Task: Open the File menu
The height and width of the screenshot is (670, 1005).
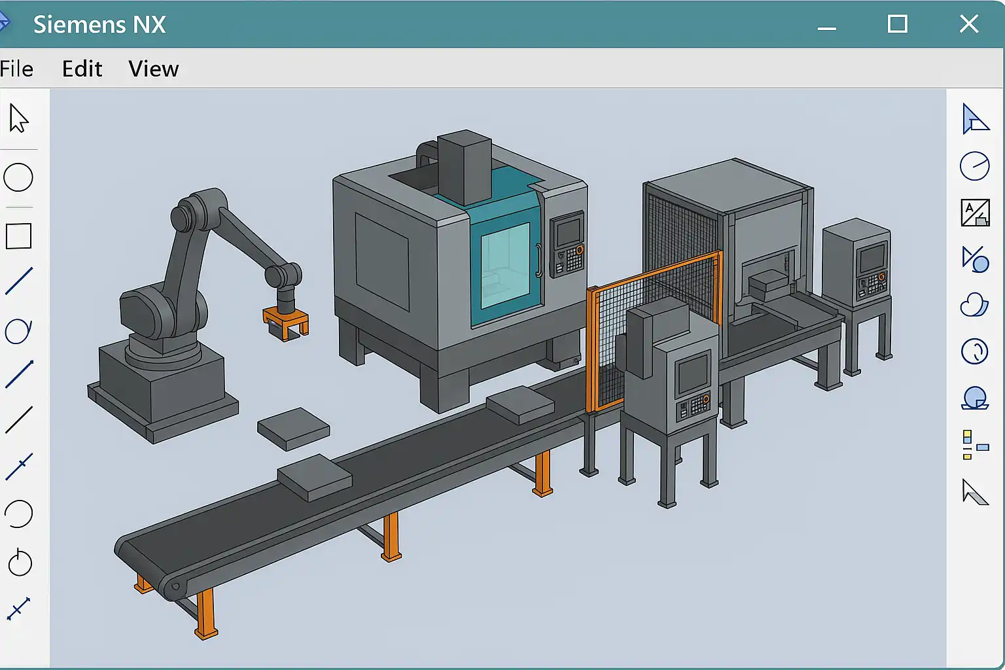Action: [16, 69]
